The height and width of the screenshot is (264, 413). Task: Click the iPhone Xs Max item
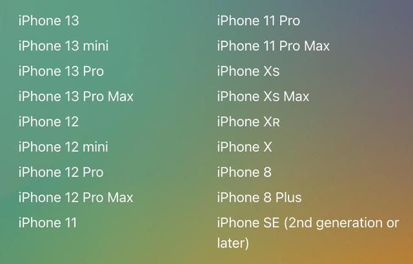tap(263, 96)
